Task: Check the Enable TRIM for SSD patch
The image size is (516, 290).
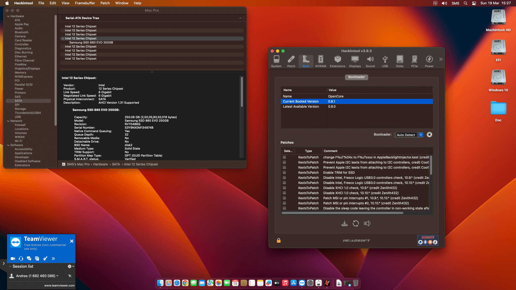Action: coord(284,172)
